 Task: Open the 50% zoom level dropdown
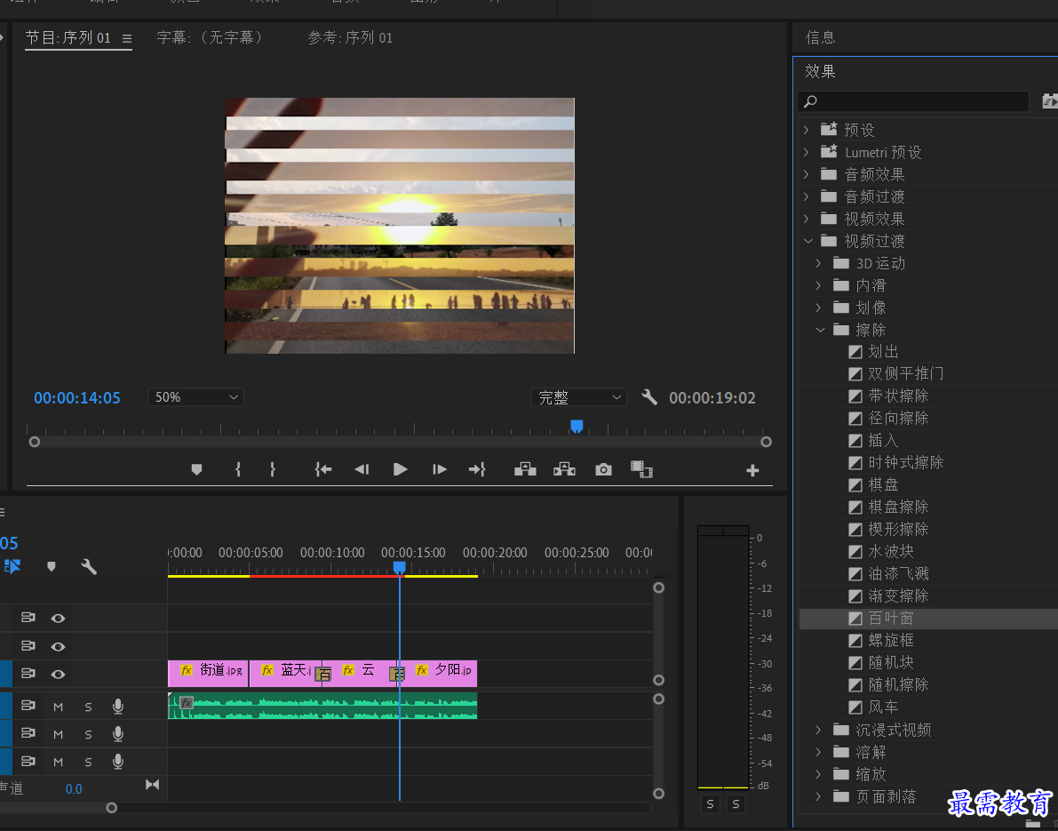tap(195, 397)
